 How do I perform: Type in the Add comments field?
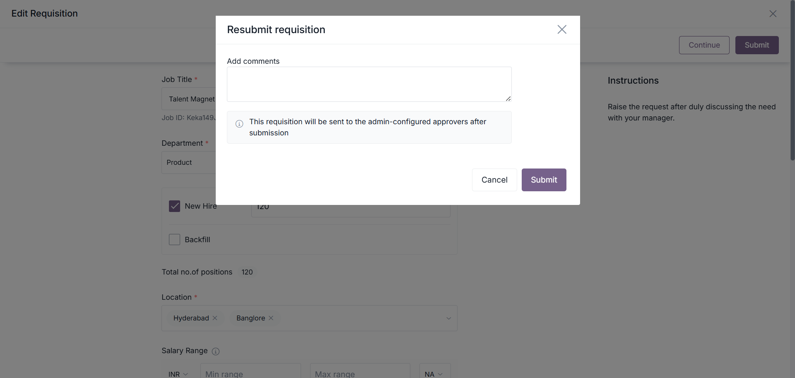(x=369, y=84)
